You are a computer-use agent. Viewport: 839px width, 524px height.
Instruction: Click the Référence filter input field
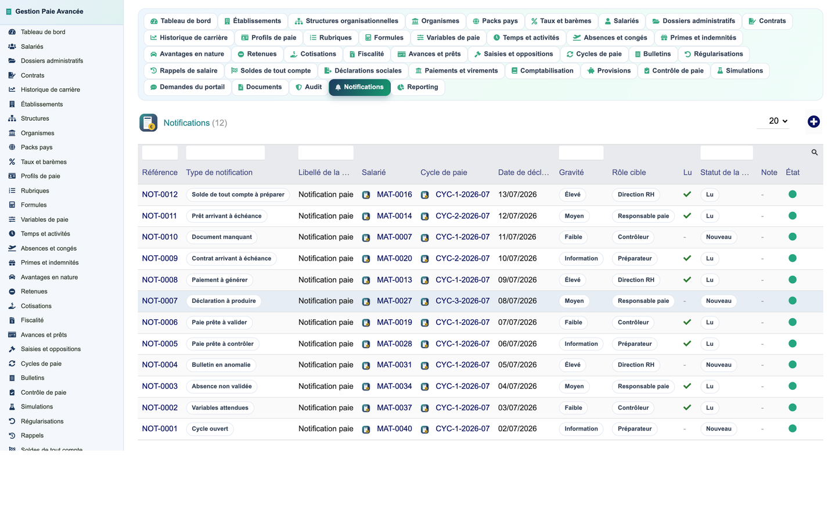[x=160, y=153]
